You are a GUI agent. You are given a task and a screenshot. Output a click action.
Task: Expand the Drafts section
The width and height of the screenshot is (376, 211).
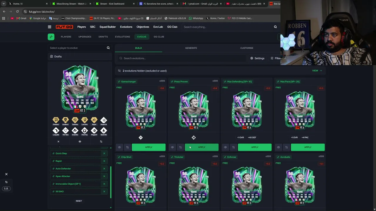tap(80, 57)
